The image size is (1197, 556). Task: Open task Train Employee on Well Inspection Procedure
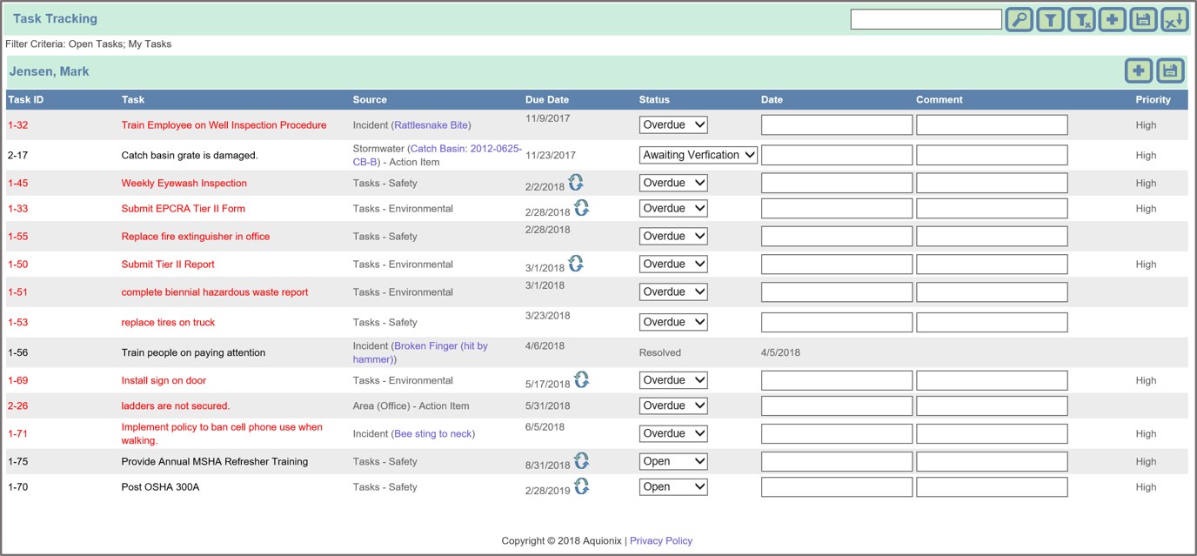(224, 125)
